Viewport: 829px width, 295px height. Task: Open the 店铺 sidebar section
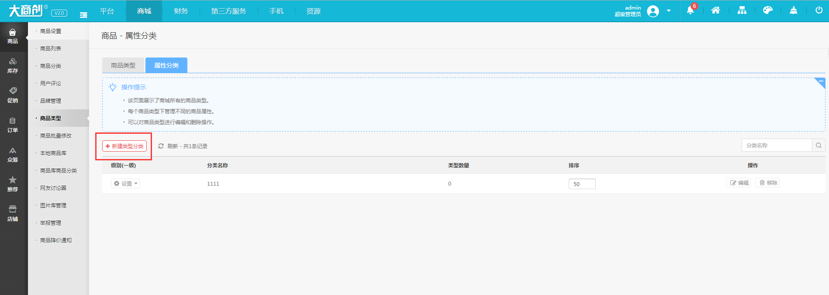13,214
